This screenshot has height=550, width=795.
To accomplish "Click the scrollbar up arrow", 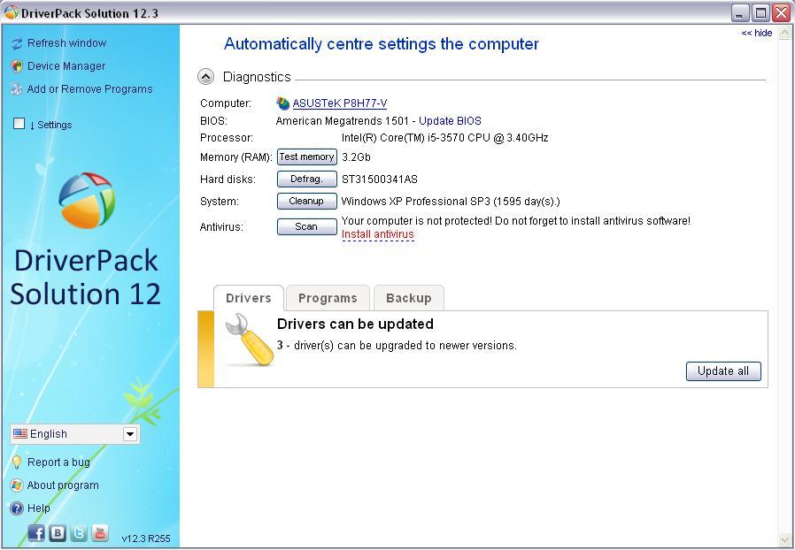I will pyautogui.click(x=784, y=33).
